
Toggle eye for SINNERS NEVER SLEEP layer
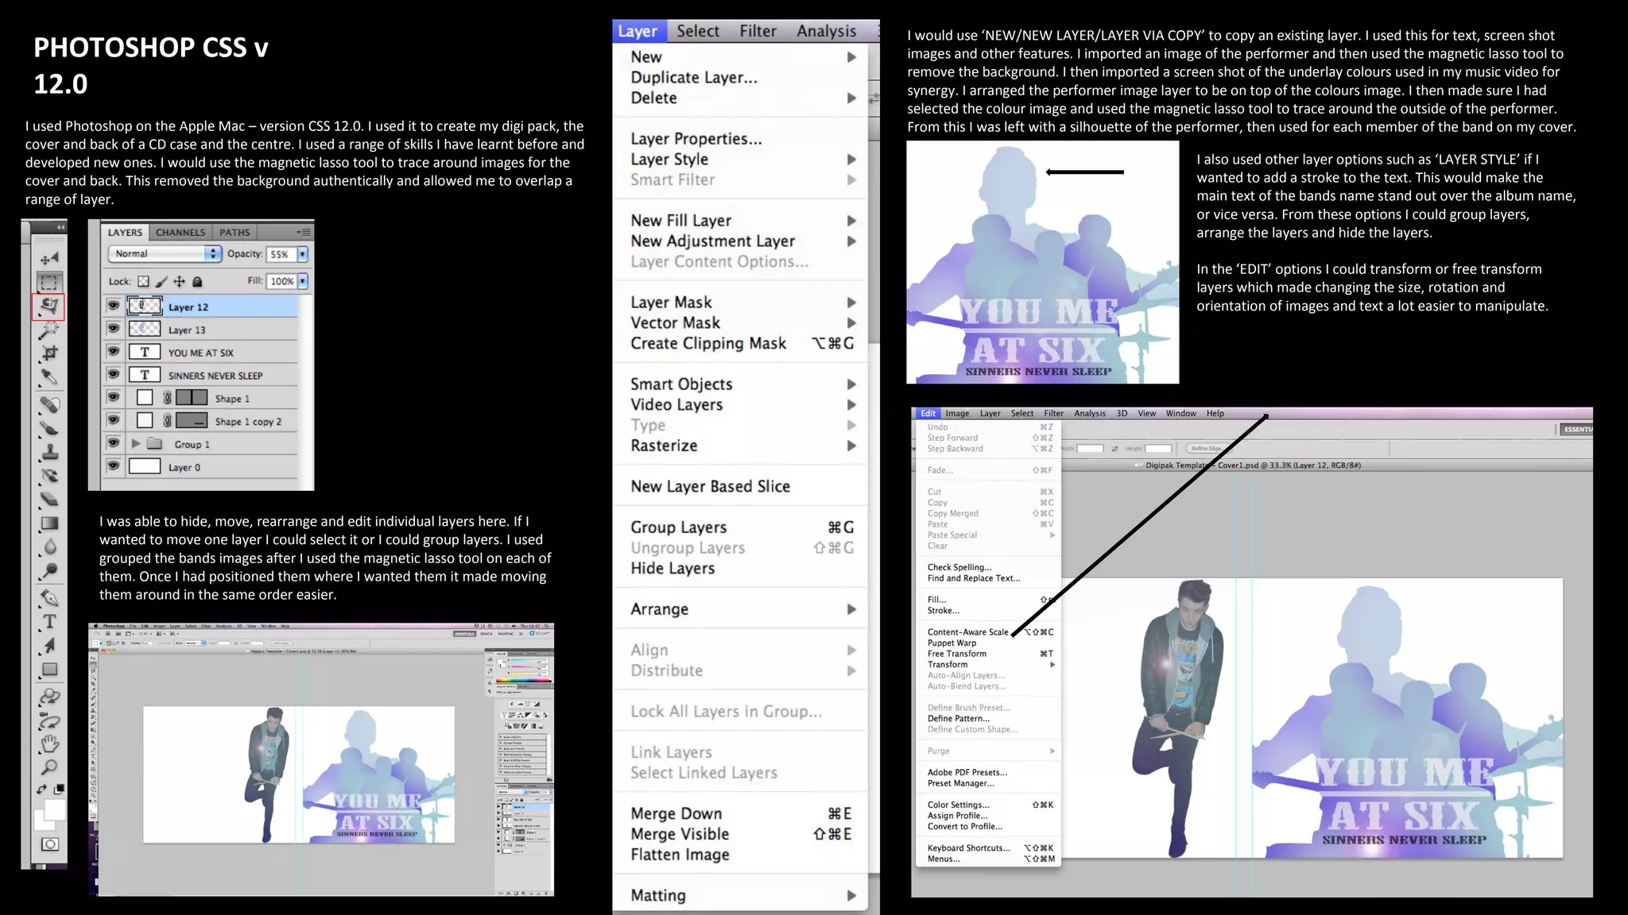point(114,374)
